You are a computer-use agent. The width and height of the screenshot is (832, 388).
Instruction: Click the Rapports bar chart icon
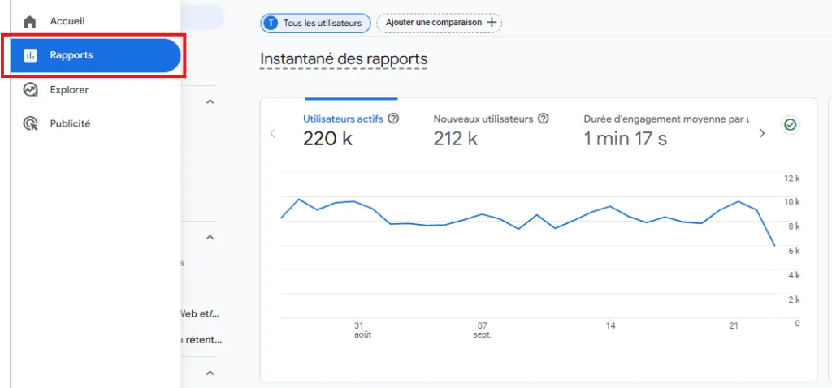[x=30, y=55]
